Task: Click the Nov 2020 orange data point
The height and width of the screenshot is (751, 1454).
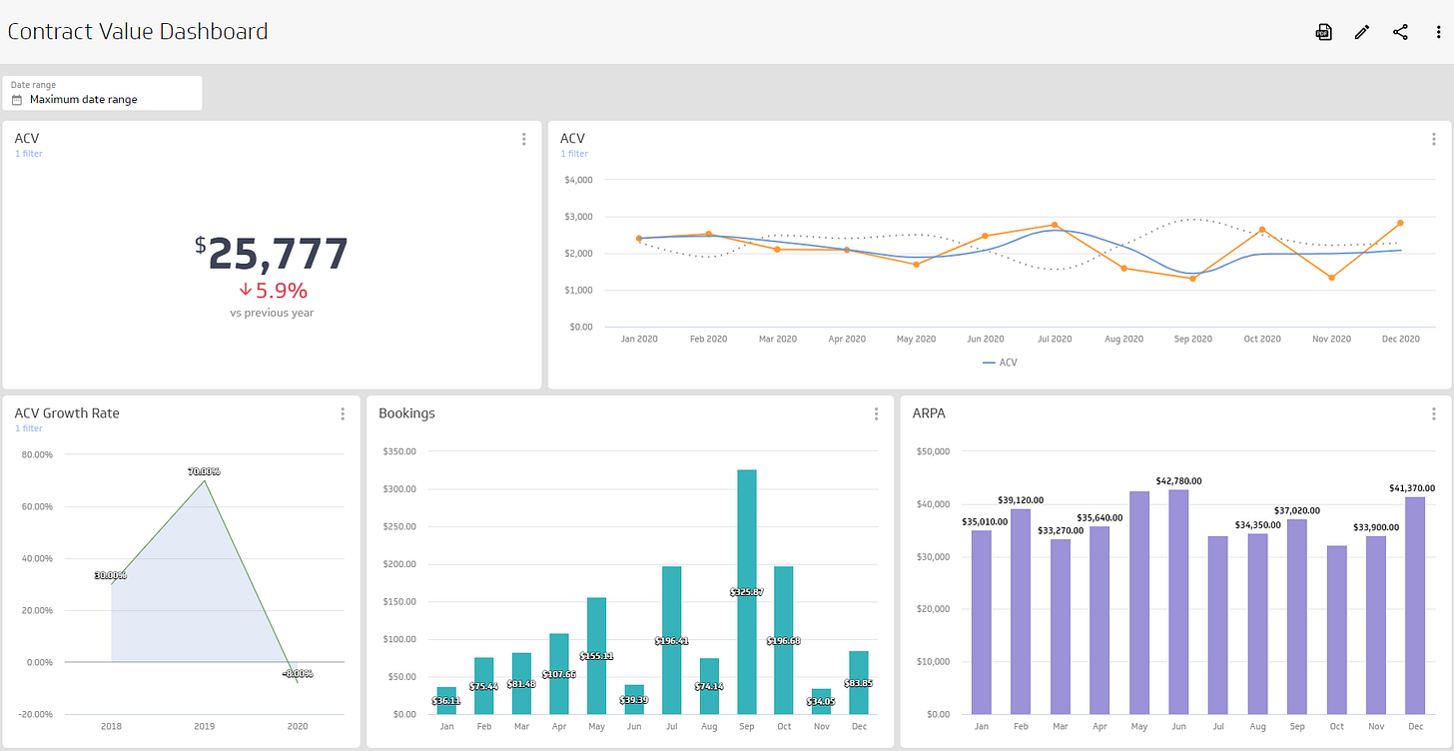Action: point(1331,278)
